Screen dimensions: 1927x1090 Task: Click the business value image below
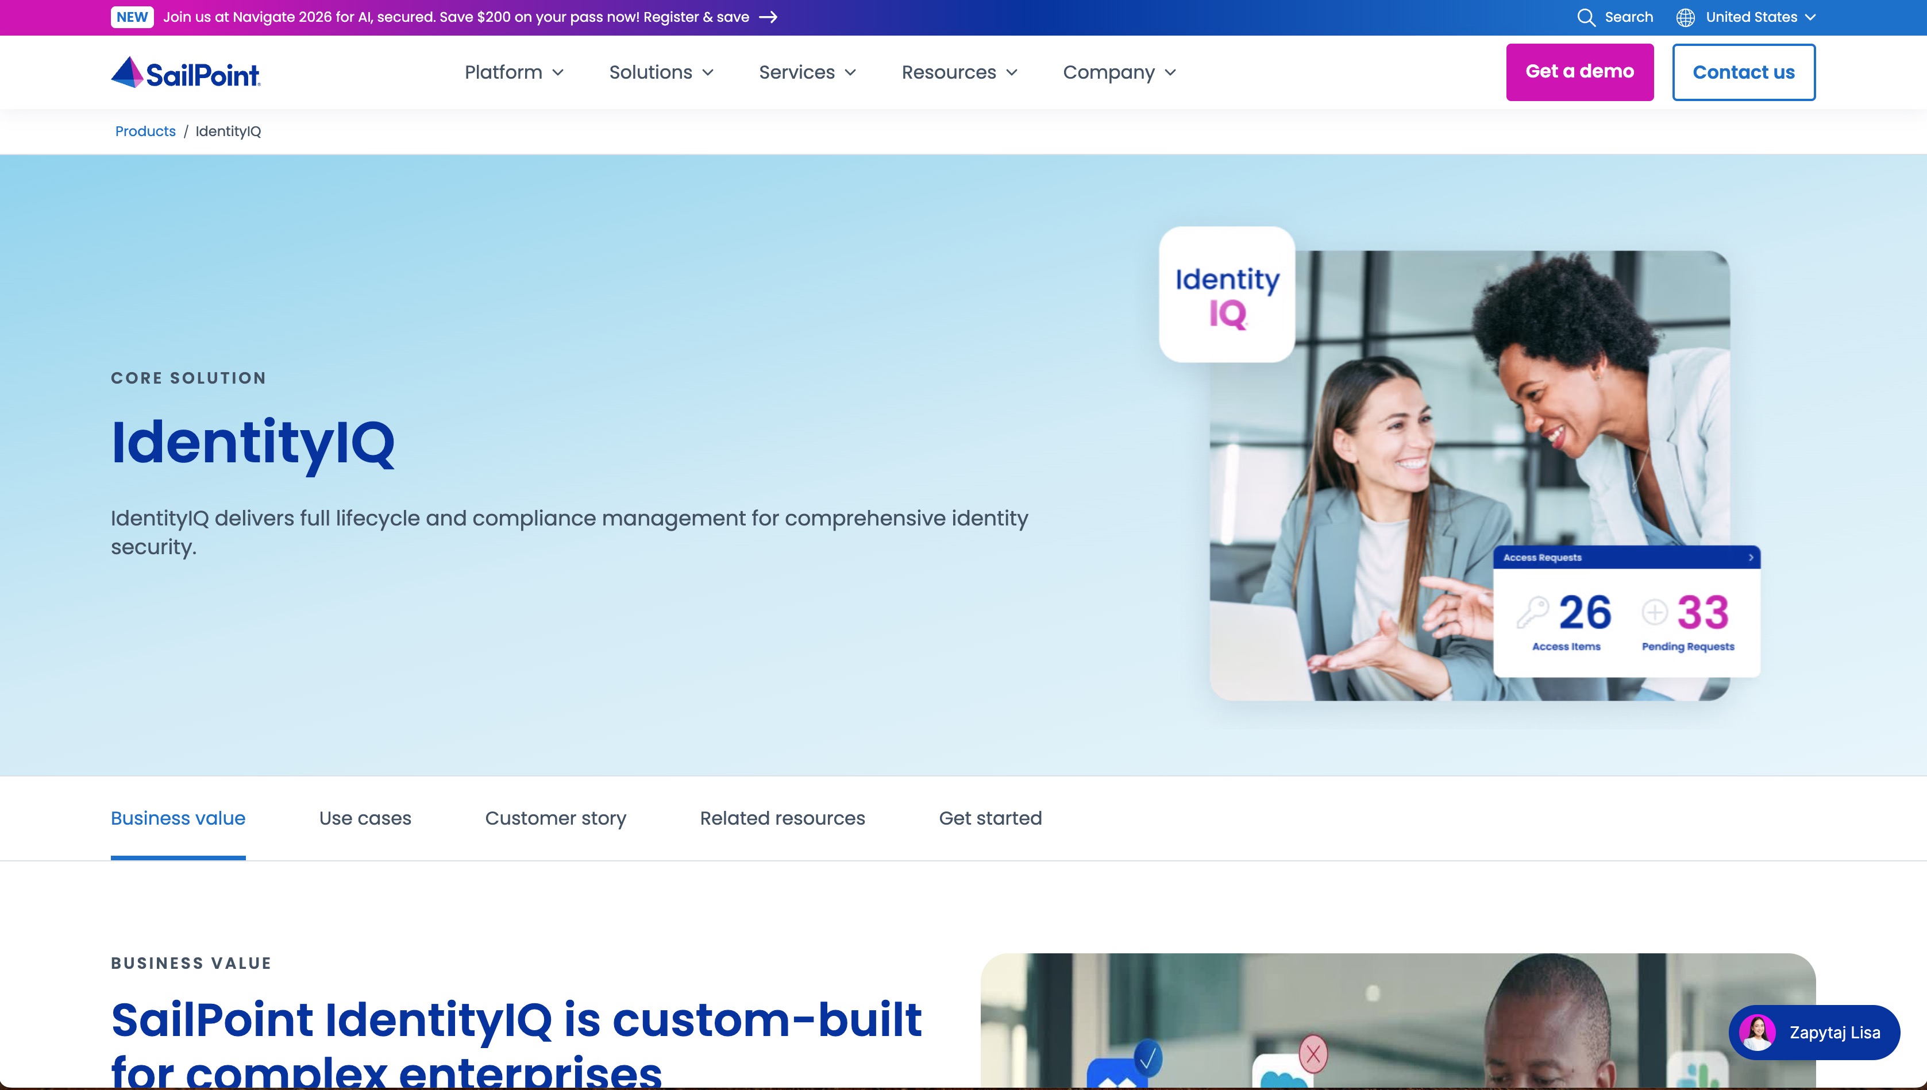pyautogui.click(x=1398, y=1021)
